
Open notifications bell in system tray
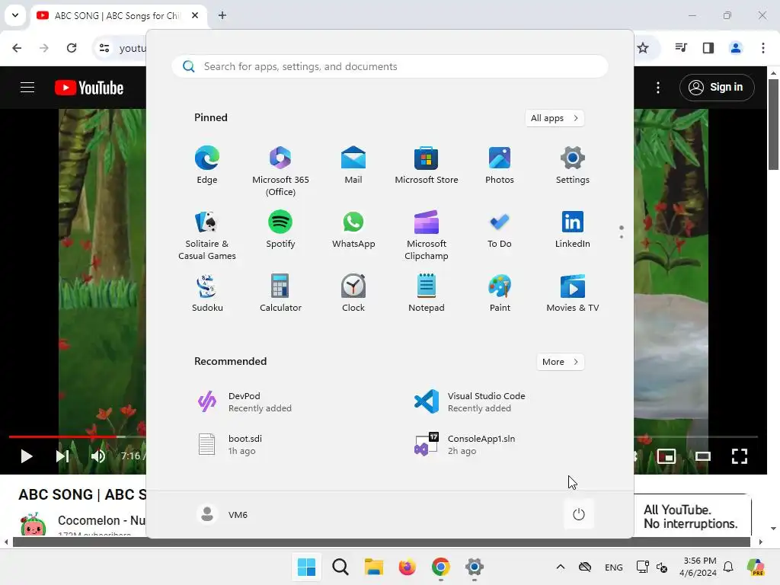(728, 567)
